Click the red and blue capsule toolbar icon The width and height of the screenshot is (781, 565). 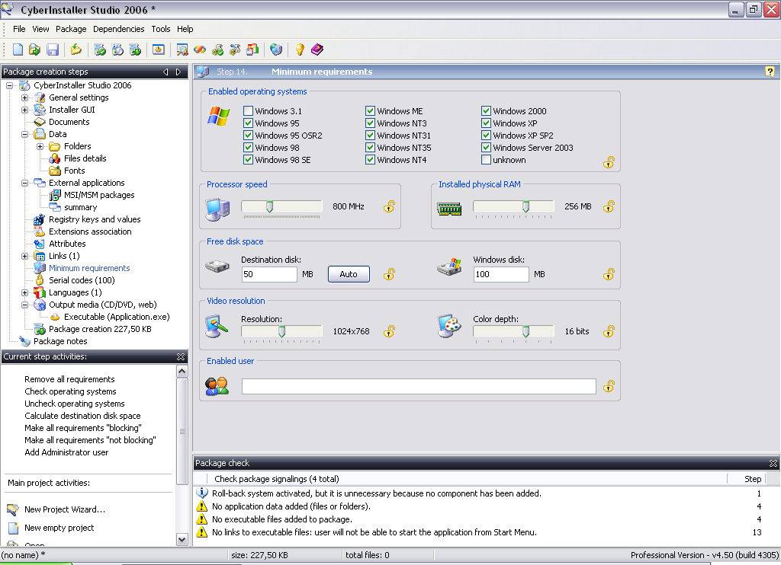tap(200, 49)
